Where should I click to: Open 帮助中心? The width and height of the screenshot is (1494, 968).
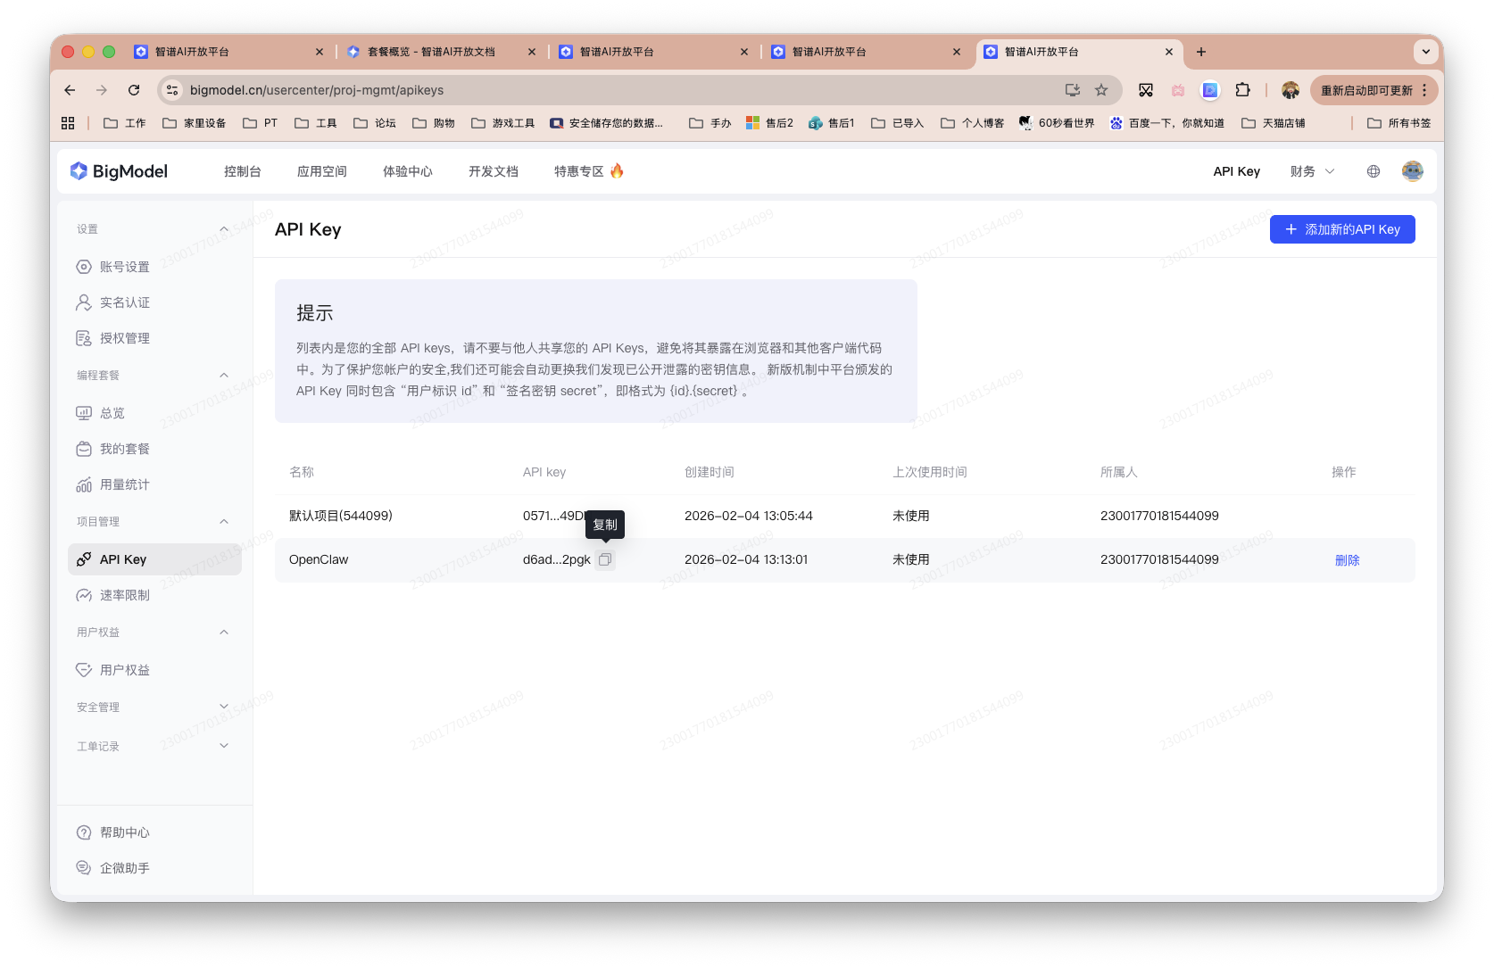[125, 831]
